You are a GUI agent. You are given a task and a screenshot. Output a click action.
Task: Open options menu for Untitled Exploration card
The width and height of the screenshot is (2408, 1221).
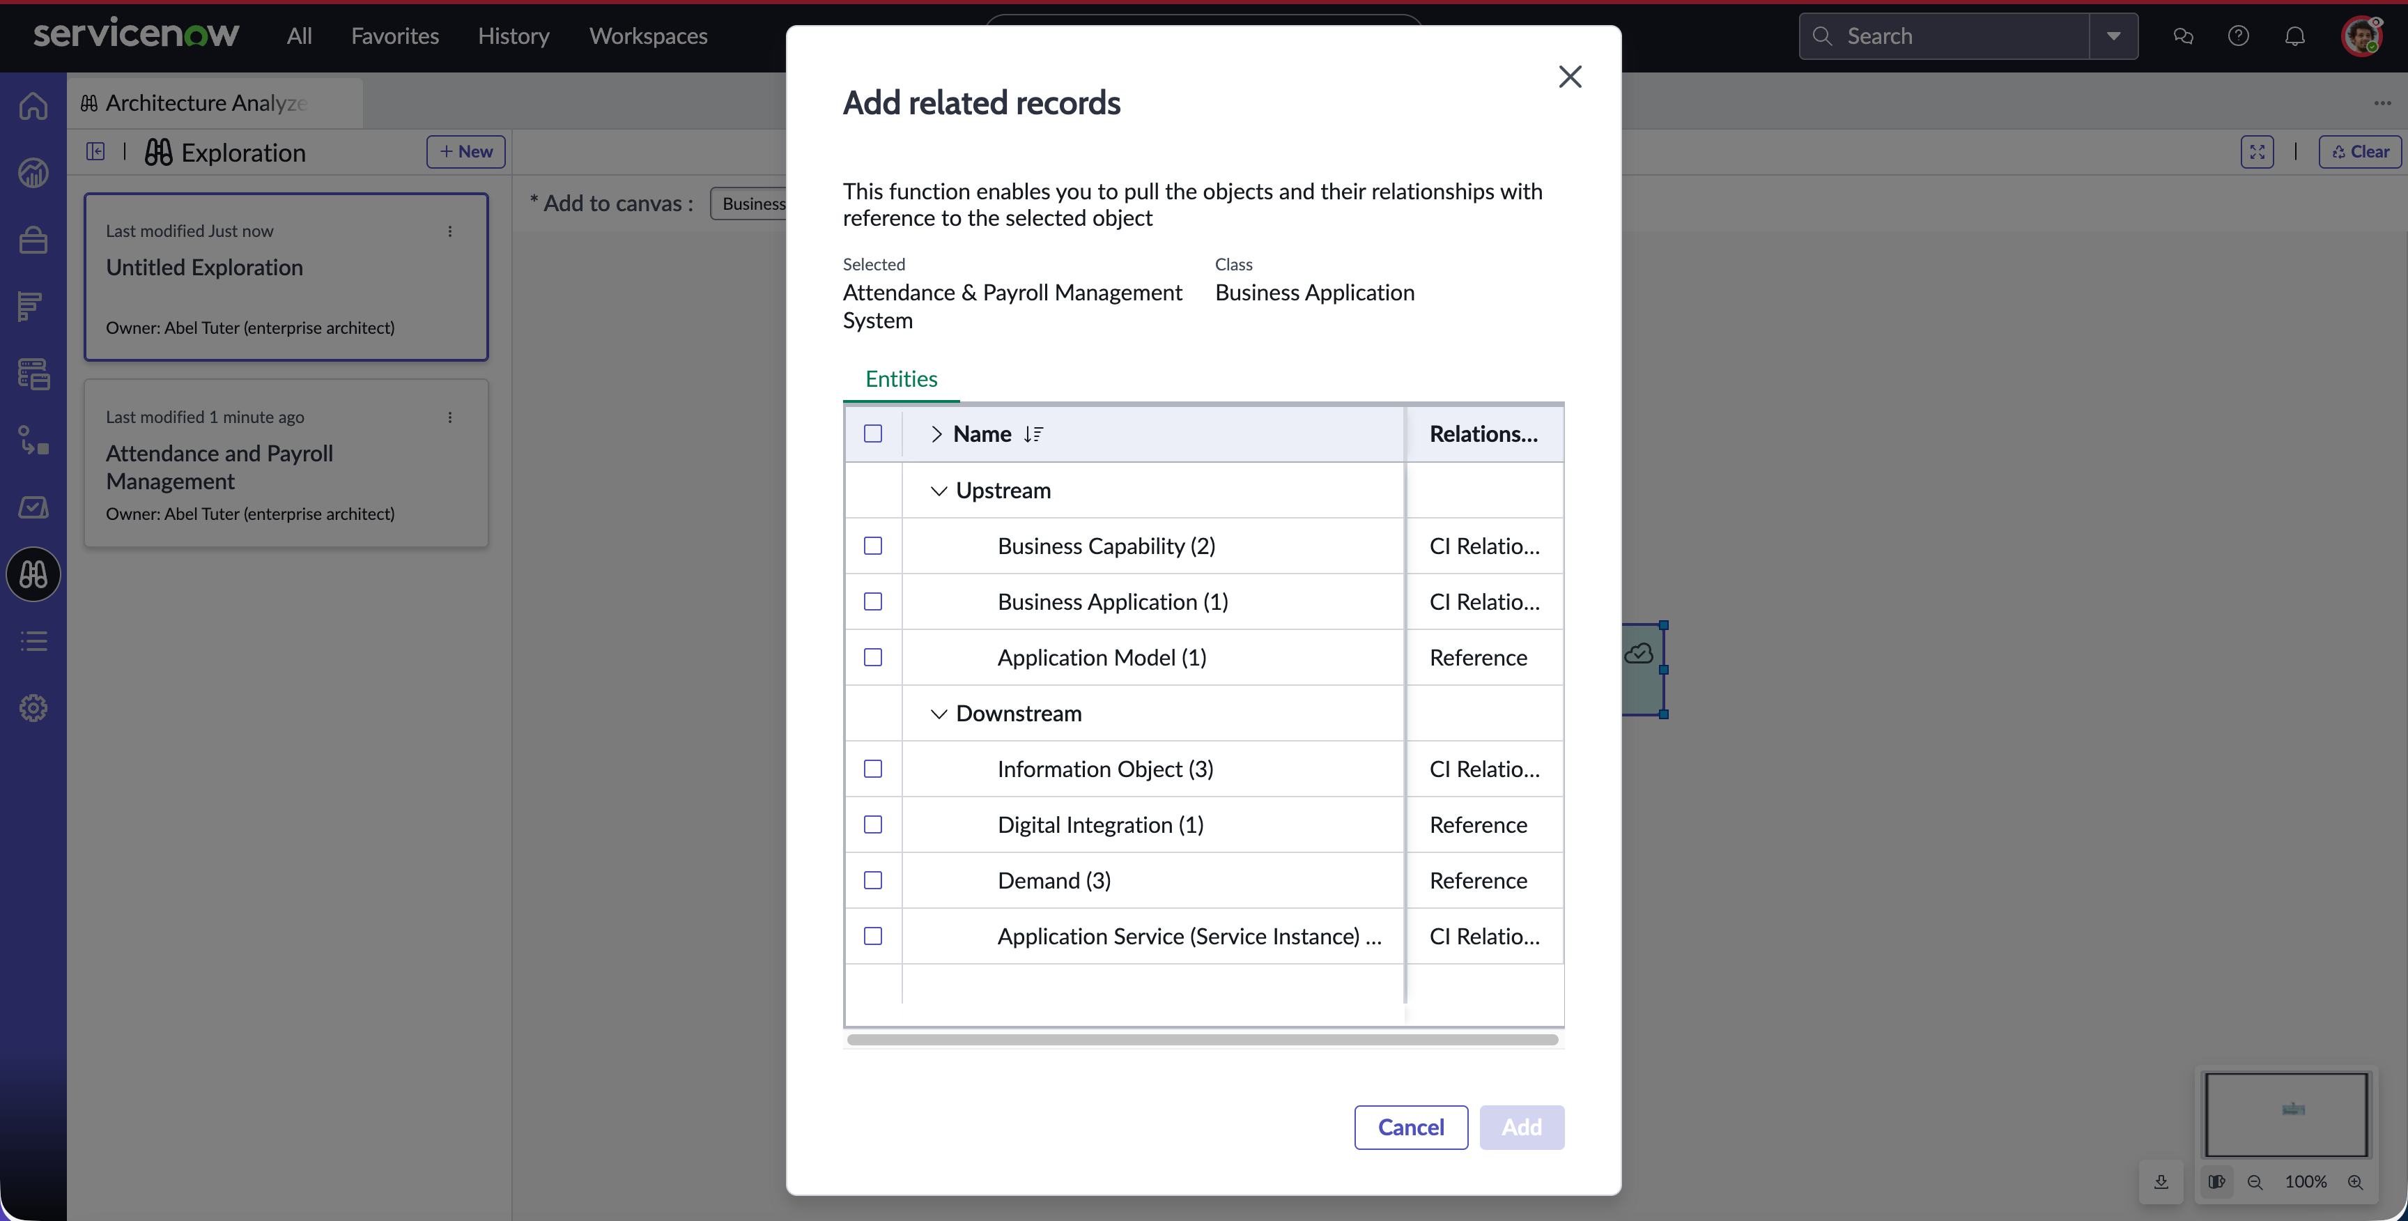tap(449, 231)
